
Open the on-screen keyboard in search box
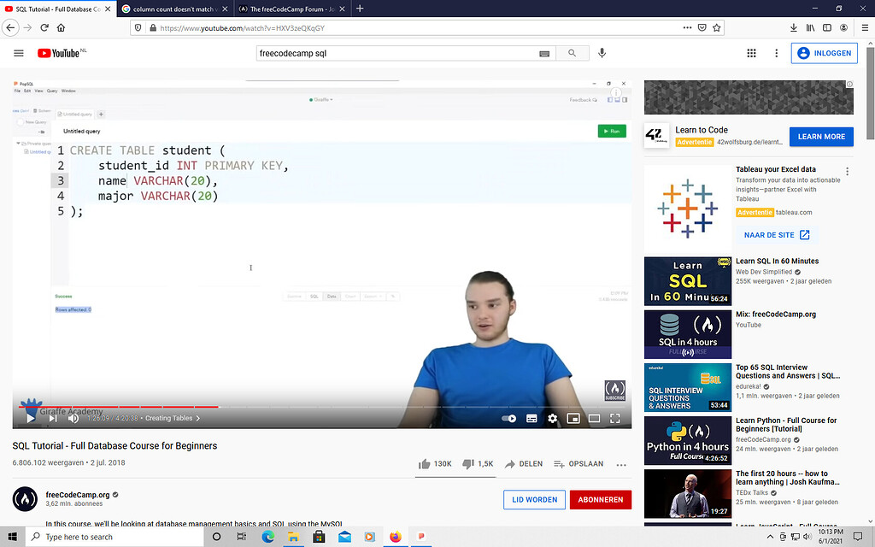pos(544,54)
